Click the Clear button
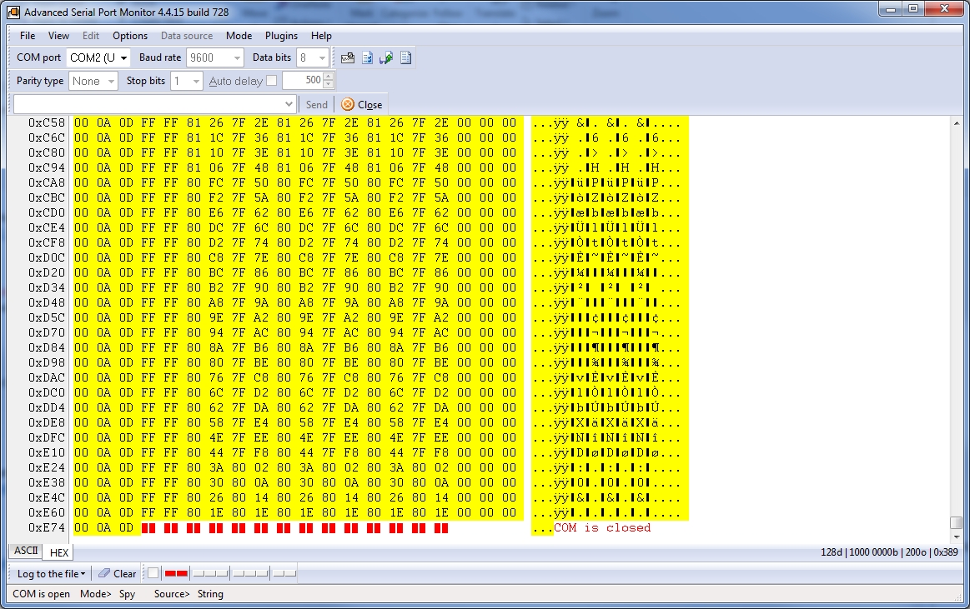 [118, 574]
